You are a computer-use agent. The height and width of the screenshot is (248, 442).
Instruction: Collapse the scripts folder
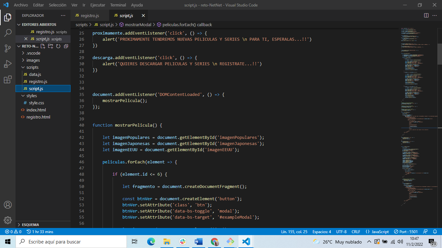click(x=43, y=67)
